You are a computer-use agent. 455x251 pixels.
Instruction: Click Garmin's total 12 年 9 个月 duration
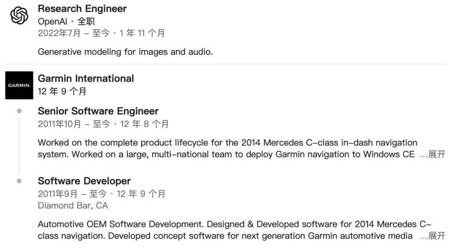point(62,91)
